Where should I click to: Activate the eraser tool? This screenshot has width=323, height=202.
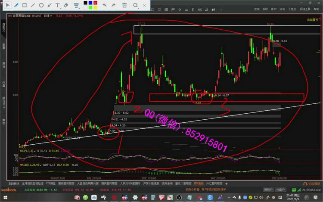[x=66, y=5]
